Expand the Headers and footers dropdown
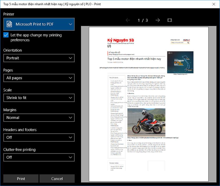 tap(39, 137)
